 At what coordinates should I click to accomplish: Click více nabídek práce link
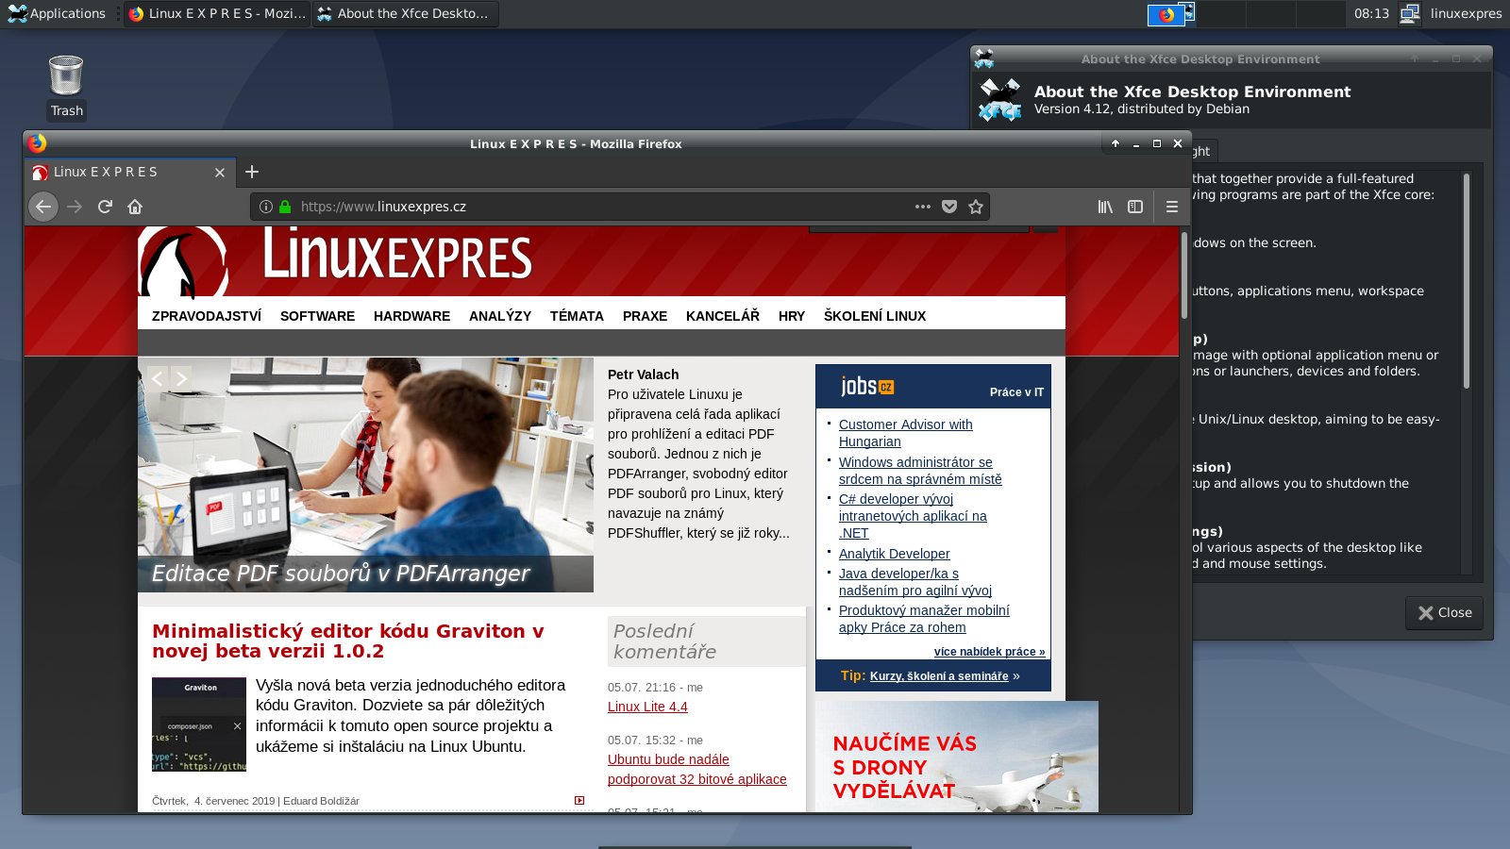[x=989, y=652]
